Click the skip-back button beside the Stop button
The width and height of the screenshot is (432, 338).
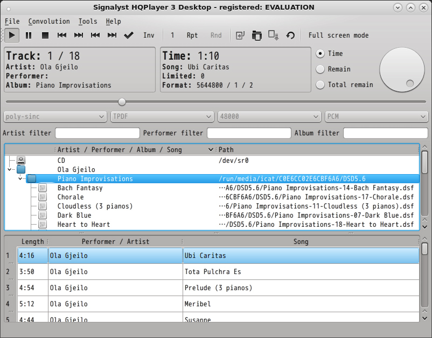click(62, 35)
